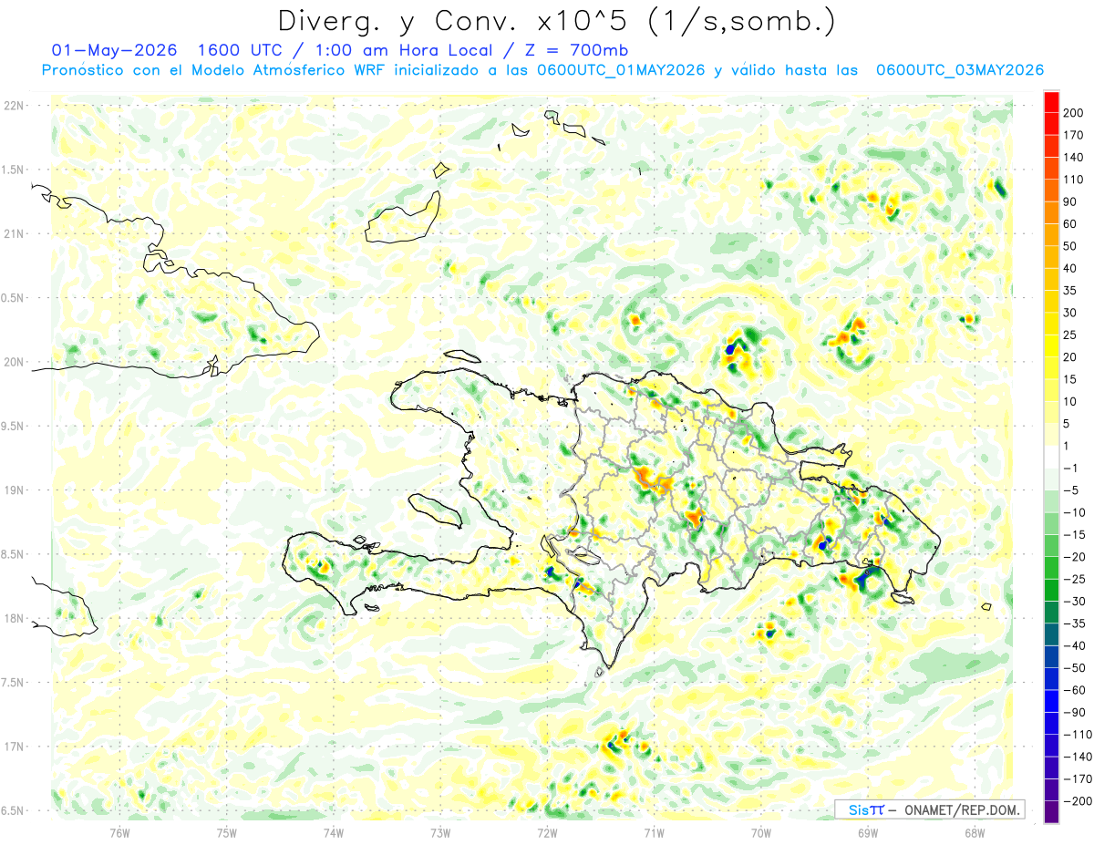Click the 17N latitude axis label
The height and width of the screenshot is (845, 1094).
click(15, 747)
